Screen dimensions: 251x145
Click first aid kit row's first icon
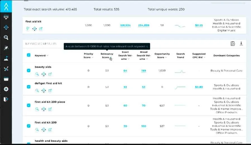pos(28,29)
